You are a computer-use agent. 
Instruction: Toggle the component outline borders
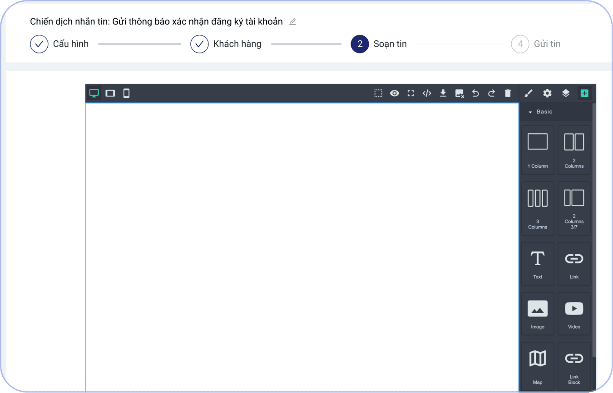(x=378, y=93)
